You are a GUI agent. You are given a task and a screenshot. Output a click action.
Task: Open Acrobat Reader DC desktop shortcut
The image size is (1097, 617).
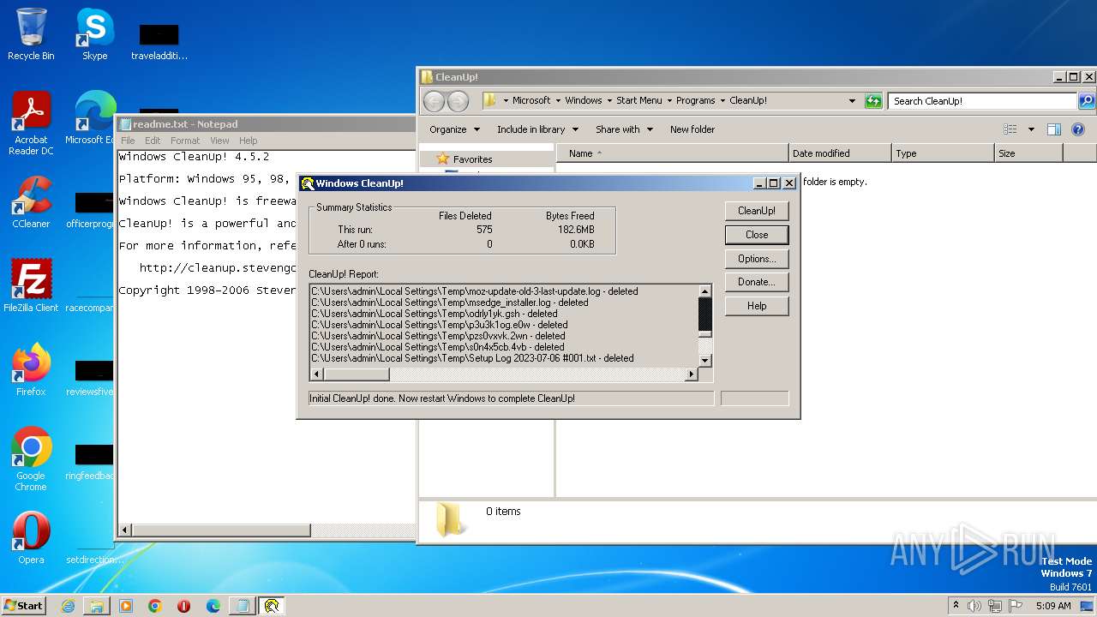31,123
